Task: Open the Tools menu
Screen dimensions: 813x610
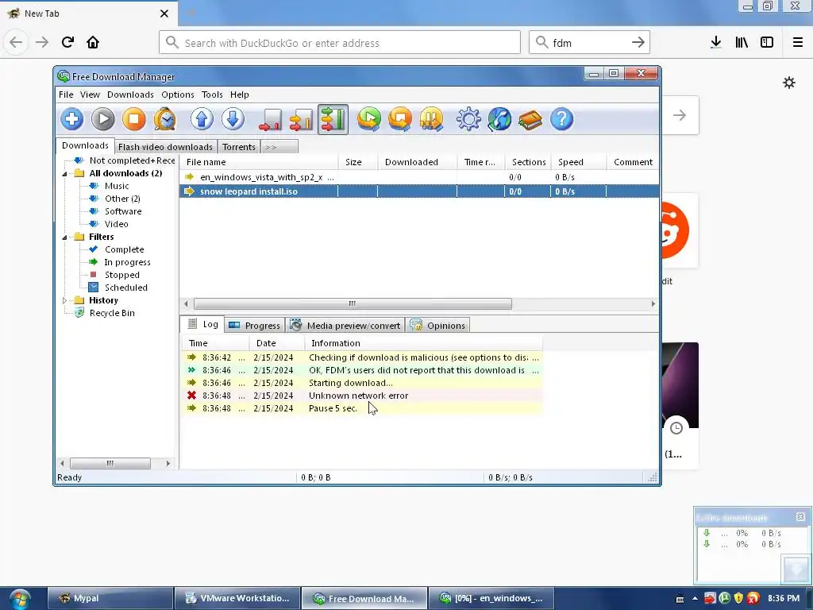Action: coord(212,95)
